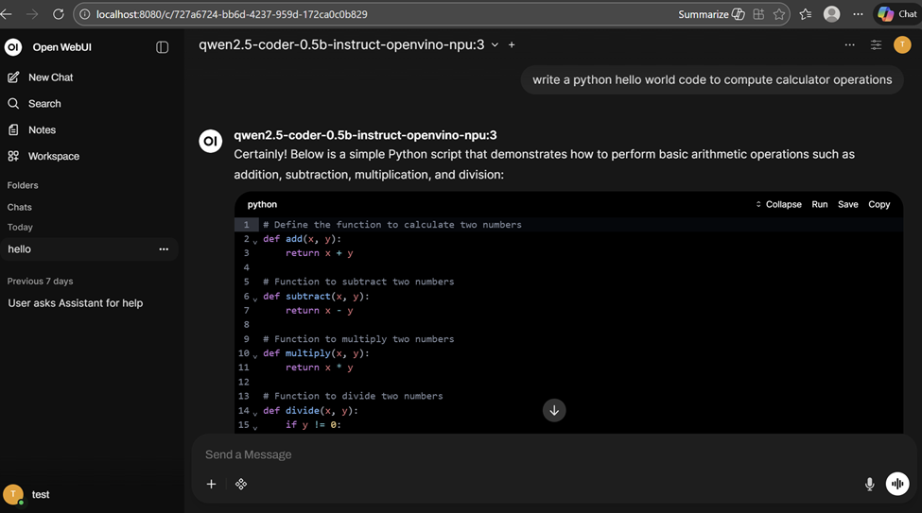Viewport: 922px width, 513px height.
Task: Click the 'Previous 7 days' label
Action: click(40, 281)
